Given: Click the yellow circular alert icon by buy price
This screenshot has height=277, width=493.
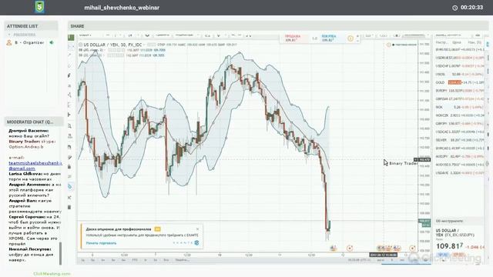Looking at the screenshot, I should click(350, 38).
